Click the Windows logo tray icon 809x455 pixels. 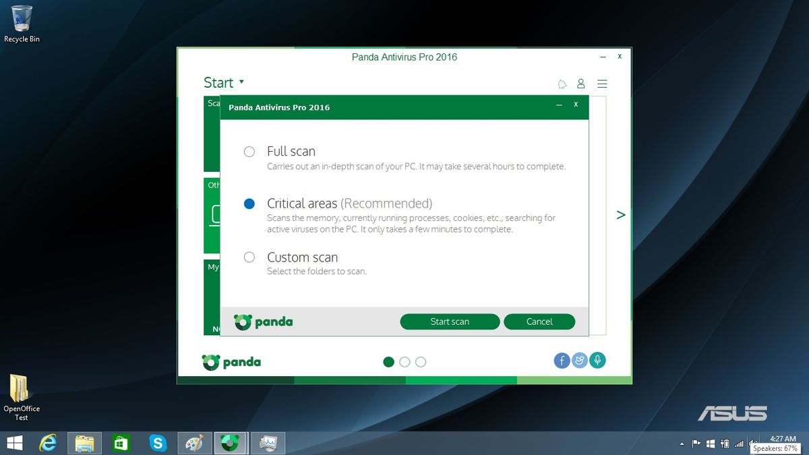coord(711,444)
